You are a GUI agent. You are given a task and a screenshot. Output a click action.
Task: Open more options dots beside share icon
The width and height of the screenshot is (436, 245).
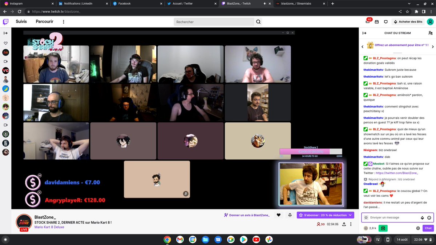[x=351, y=224]
